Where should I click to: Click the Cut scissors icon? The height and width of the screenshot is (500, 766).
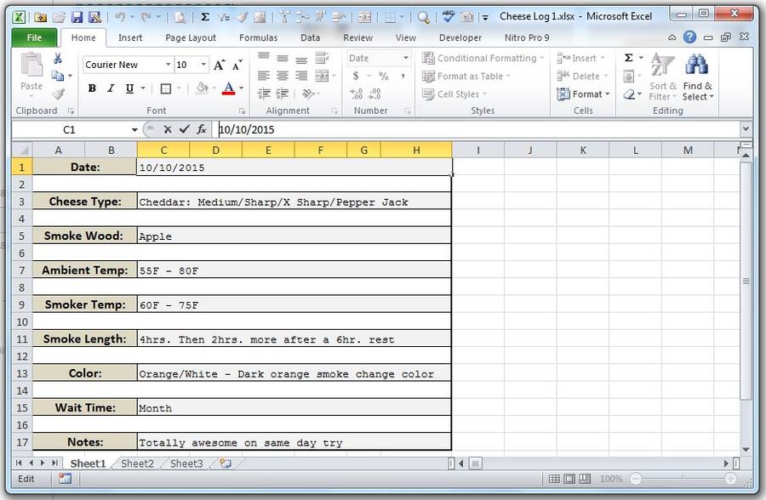[x=58, y=59]
